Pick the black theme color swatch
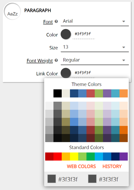 [58, 93]
